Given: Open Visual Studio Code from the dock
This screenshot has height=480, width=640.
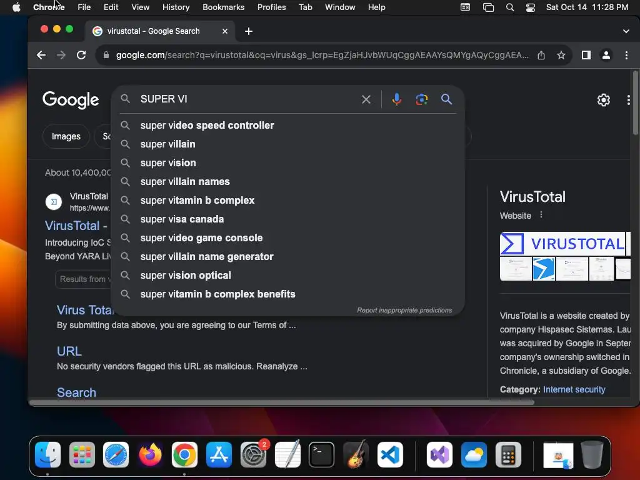Looking at the screenshot, I should [x=390, y=454].
